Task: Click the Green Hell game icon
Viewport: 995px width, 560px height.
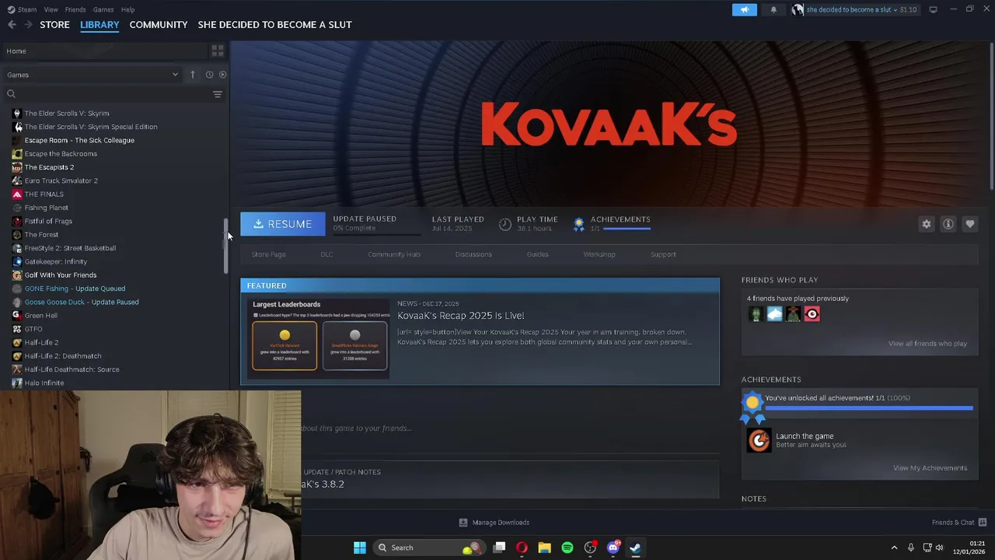Action: 17,316
